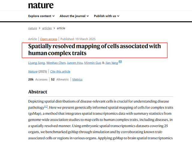Click reference 2 superscript in abstract

47,107
